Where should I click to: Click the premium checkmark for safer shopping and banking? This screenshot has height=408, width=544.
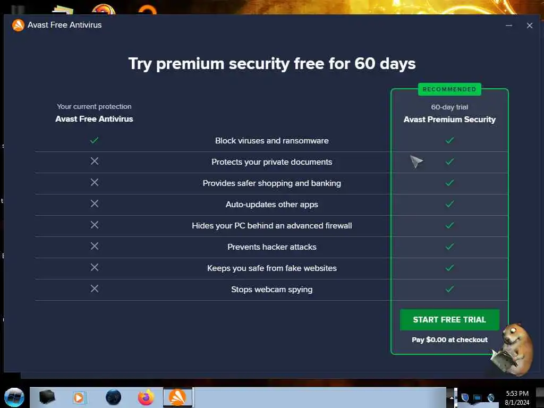(x=449, y=183)
